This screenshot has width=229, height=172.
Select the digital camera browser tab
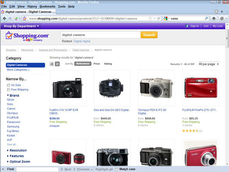(28, 12)
